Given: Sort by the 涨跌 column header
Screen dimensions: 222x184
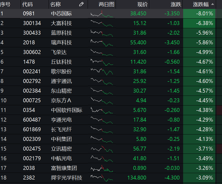Looking at the screenshot, I should coord(176,4).
